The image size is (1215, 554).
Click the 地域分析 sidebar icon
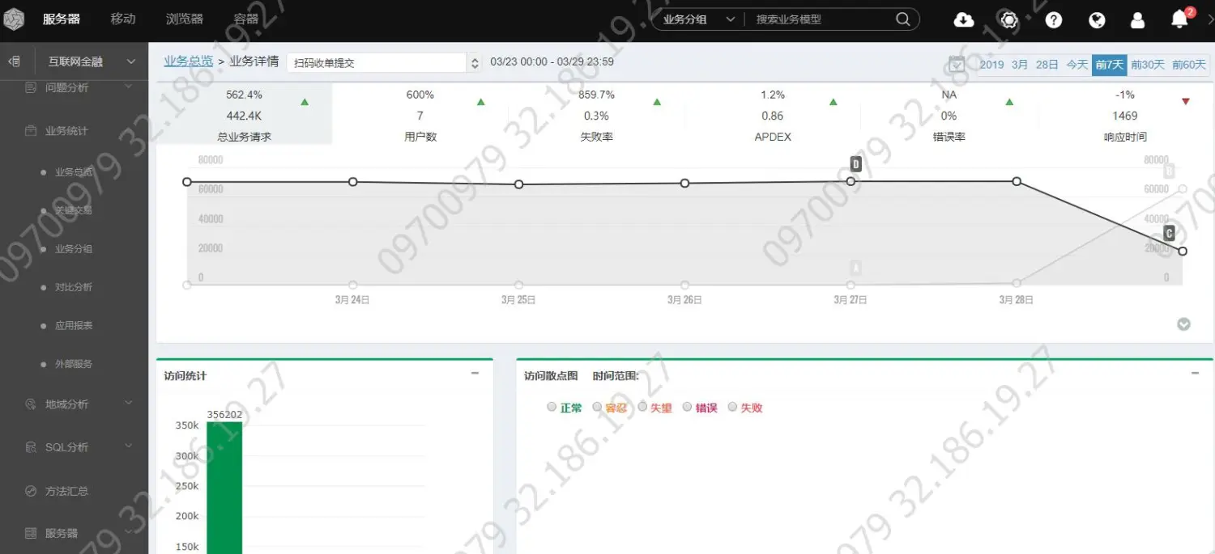coord(31,404)
